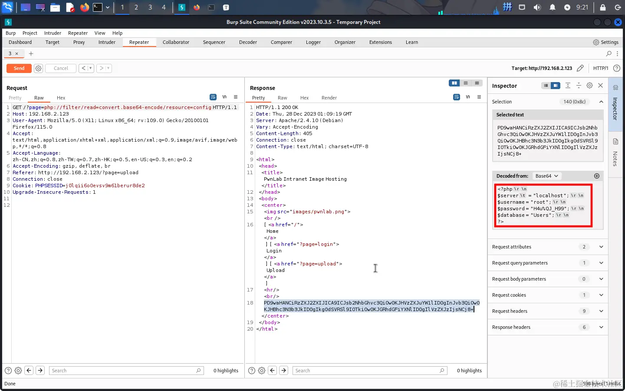
Task: Toggle request line wrapping icon
Action: tap(213, 97)
